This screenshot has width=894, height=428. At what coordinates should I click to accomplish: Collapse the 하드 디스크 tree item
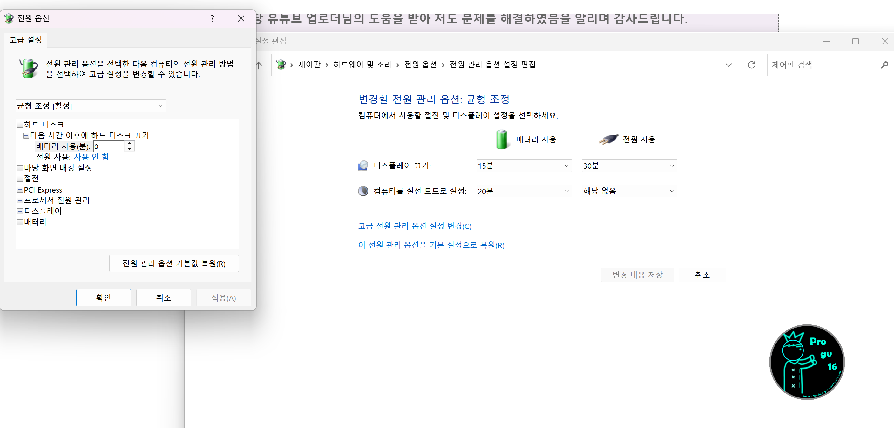20,124
